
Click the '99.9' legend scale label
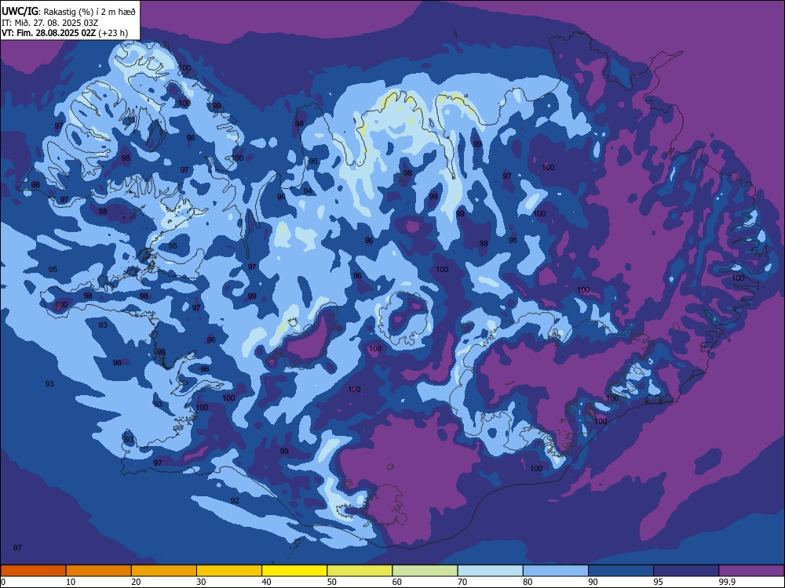(x=726, y=582)
